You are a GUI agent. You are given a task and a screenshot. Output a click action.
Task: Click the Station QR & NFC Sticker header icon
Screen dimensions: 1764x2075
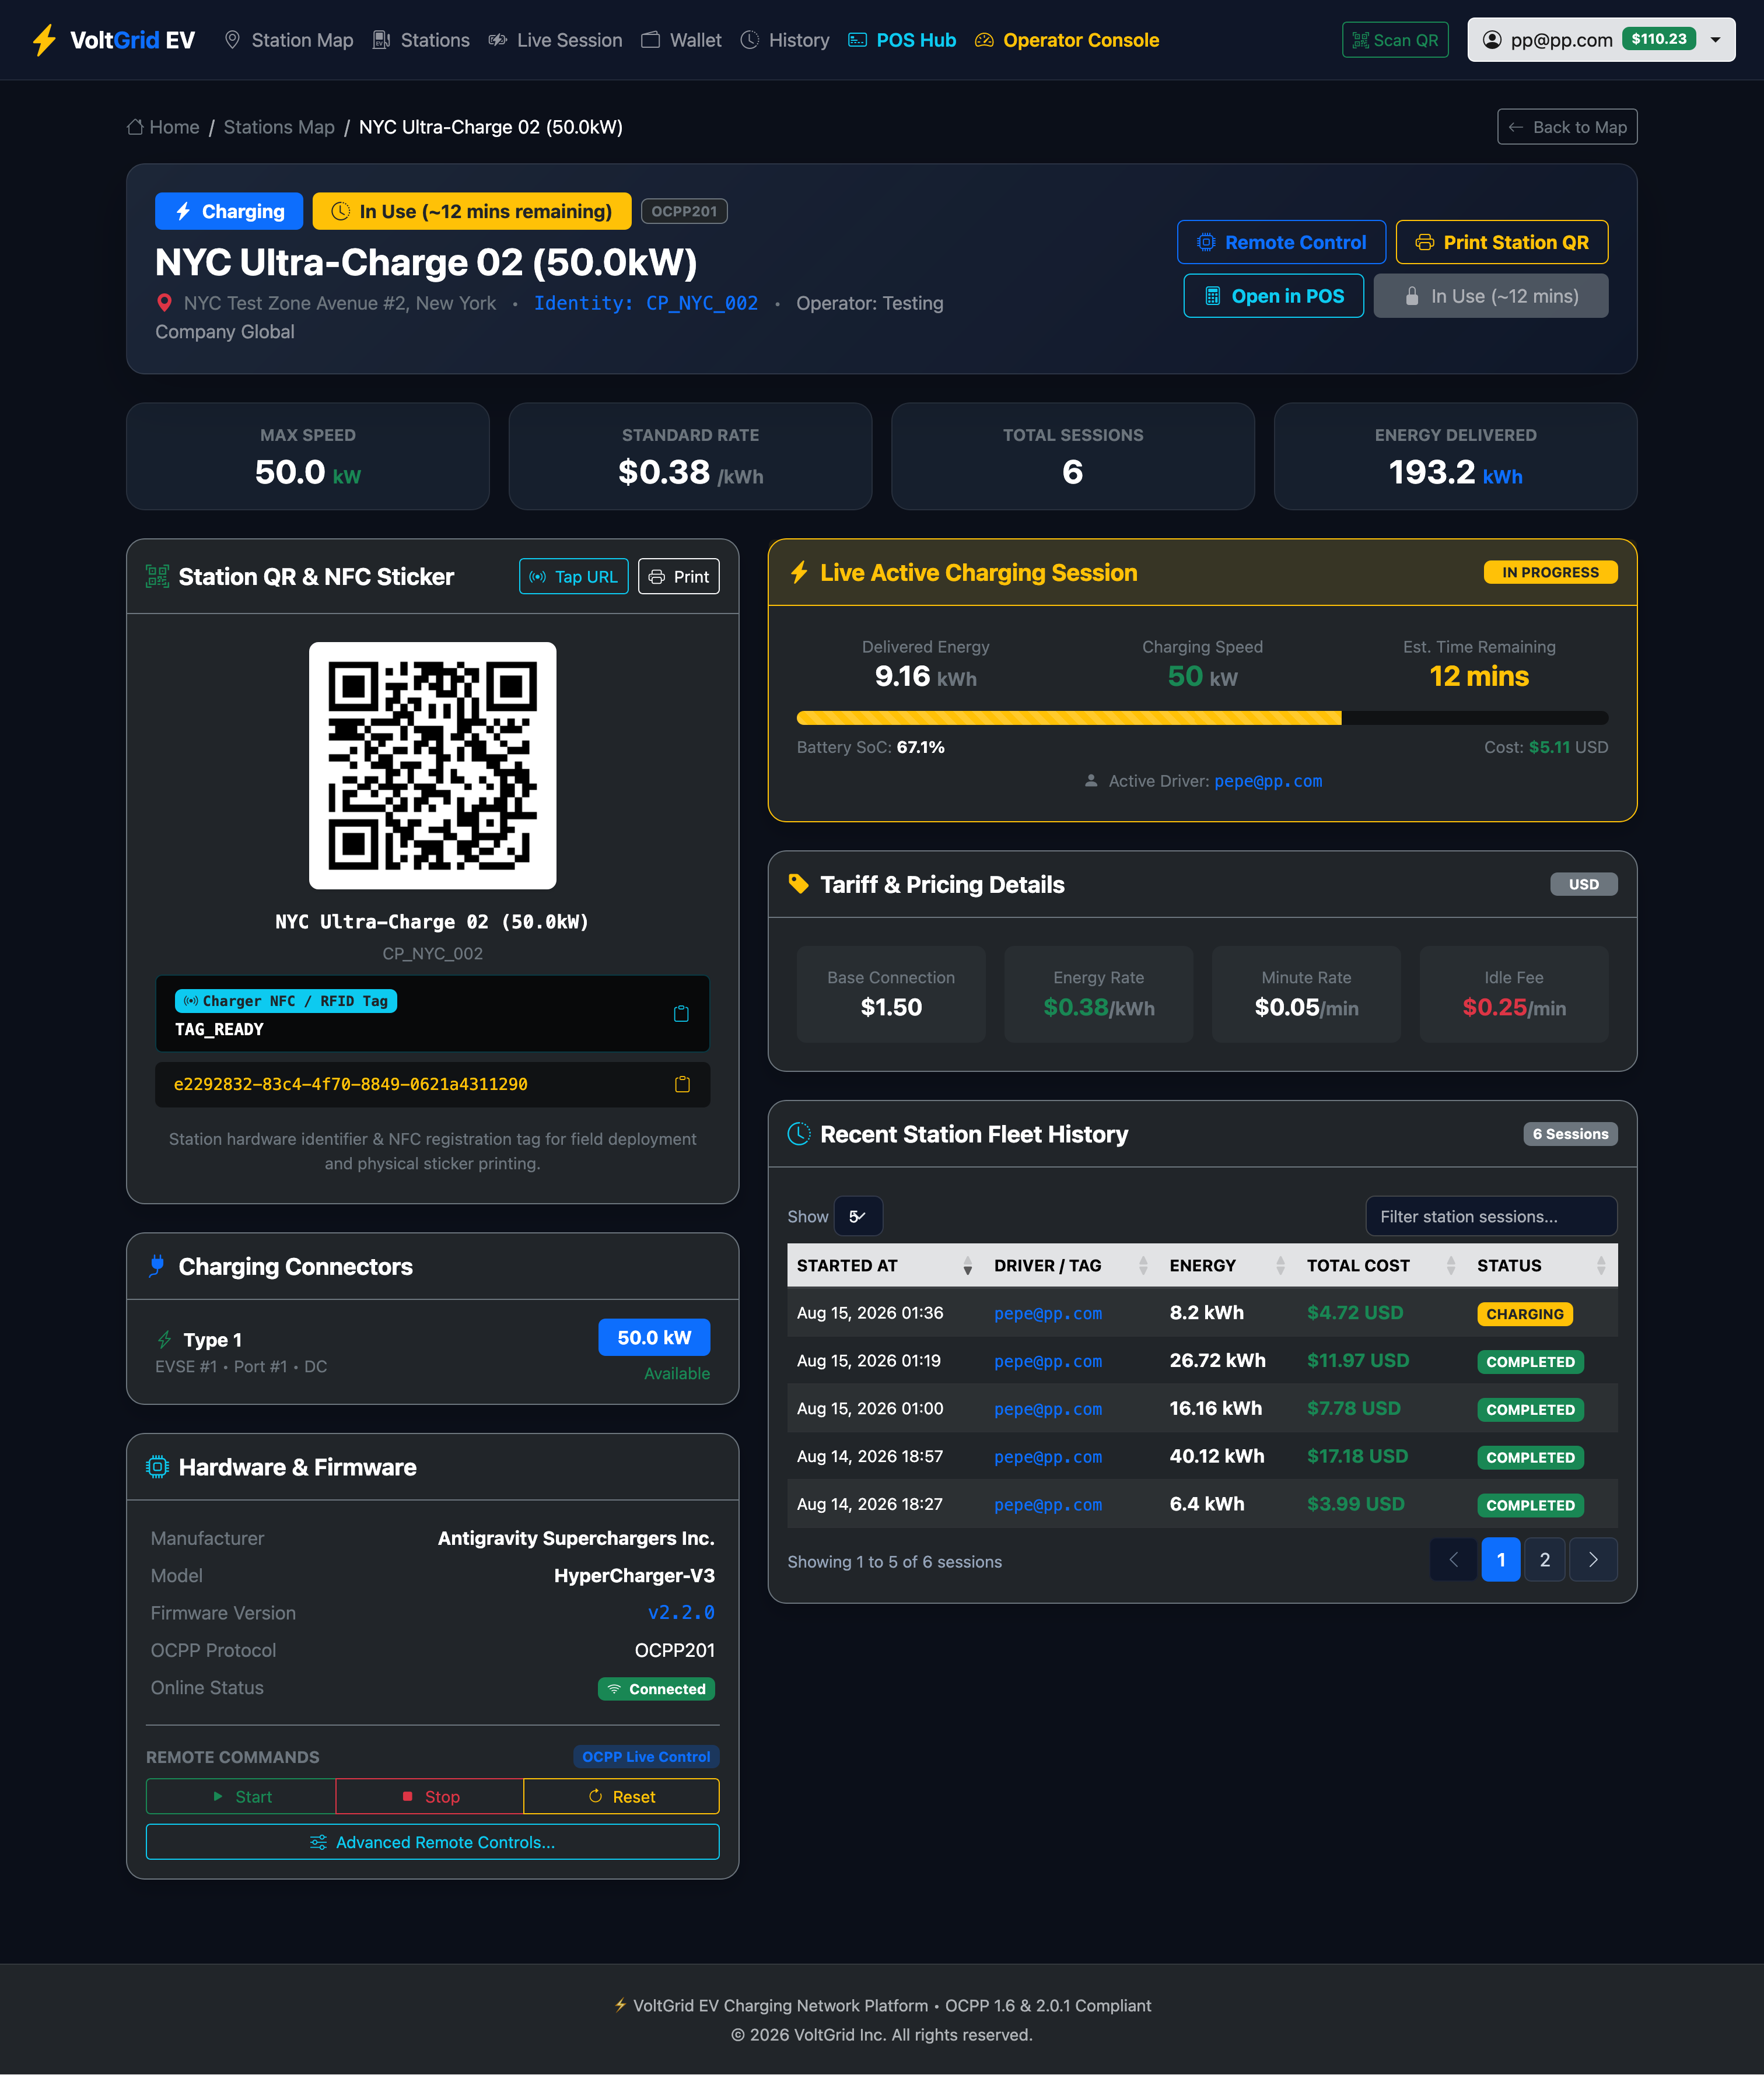tap(157, 577)
